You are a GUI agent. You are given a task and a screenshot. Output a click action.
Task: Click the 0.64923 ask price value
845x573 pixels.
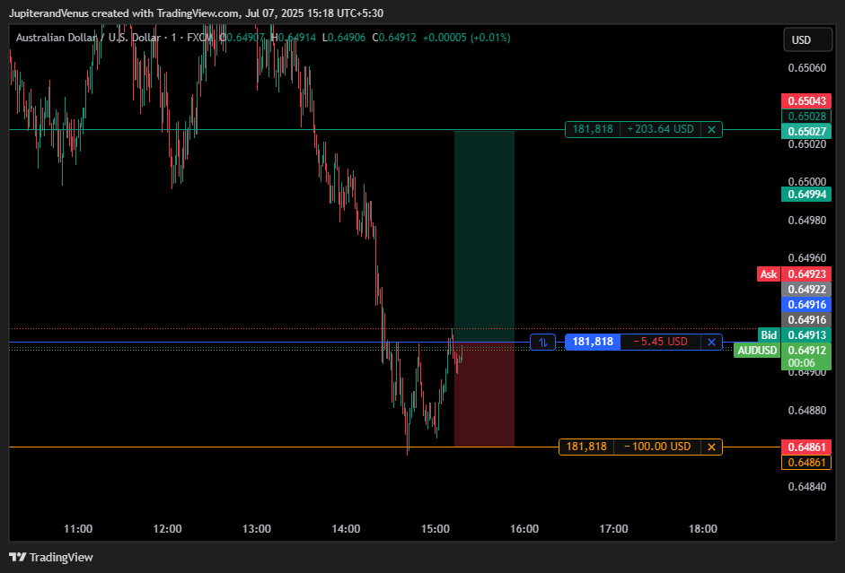click(806, 274)
